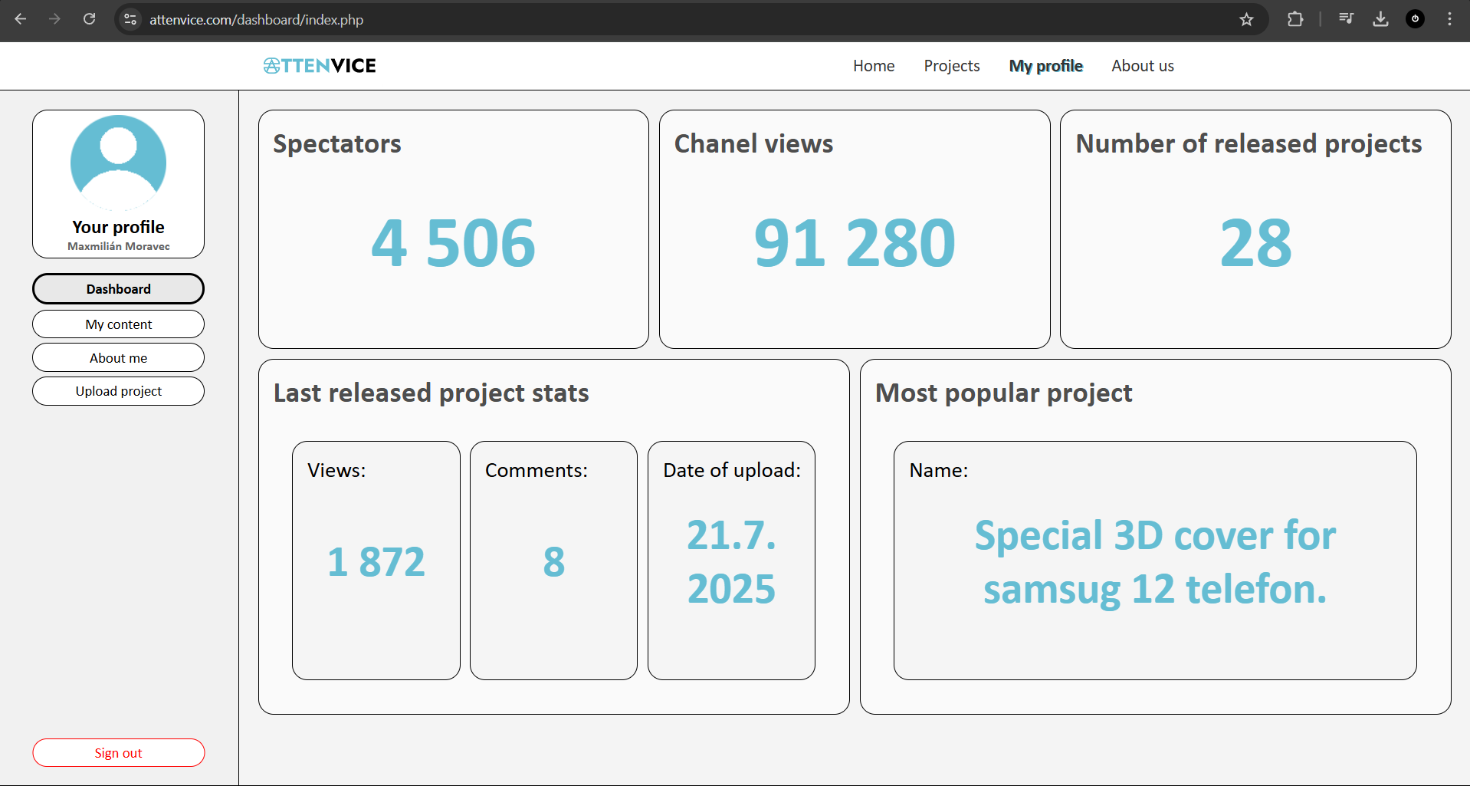The height and width of the screenshot is (786, 1470).
Task: Click the browser forward arrow
Action: point(54,19)
